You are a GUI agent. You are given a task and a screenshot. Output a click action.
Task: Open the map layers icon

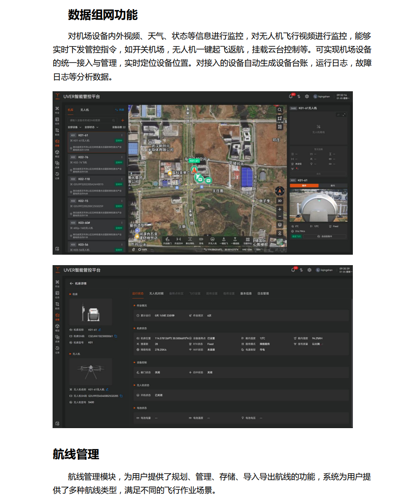point(280,225)
